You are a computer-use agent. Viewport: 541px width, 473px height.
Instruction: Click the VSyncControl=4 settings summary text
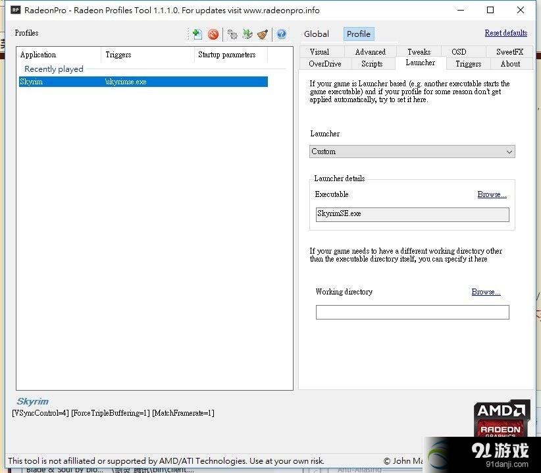coord(40,413)
